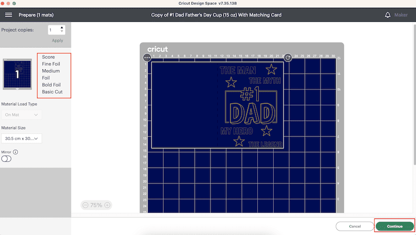Screen dimensions: 416x235
Task: Click THE MAN text on the mat
Action: click(238, 70)
